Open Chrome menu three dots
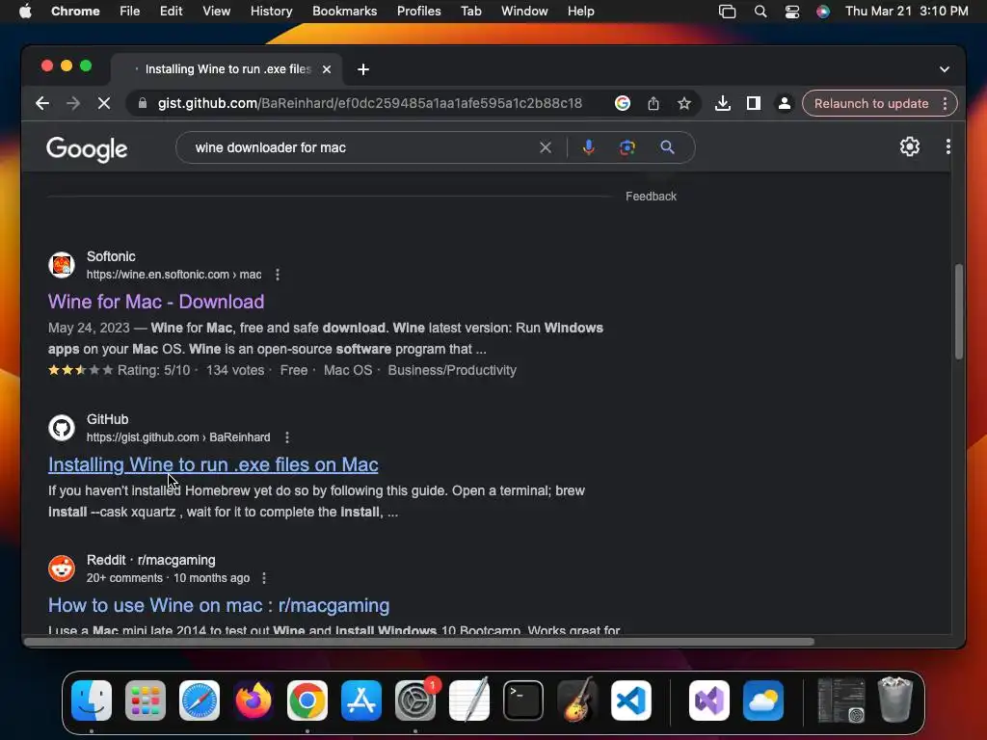Viewport: 987px width, 740px height. tap(945, 103)
